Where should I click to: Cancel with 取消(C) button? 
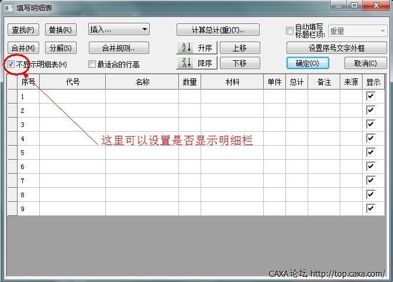click(x=366, y=63)
